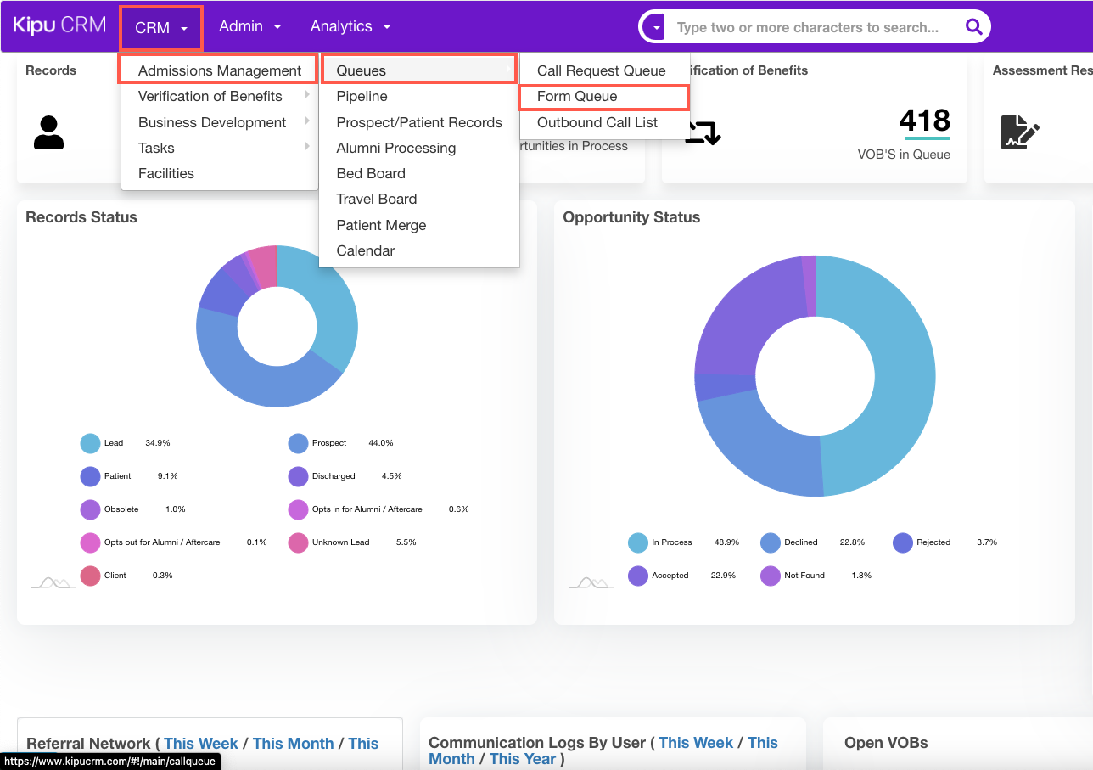Viewport: 1093px width, 770px height.
Task: Click 418 VOB'S in Queue number
Action: 924,121
